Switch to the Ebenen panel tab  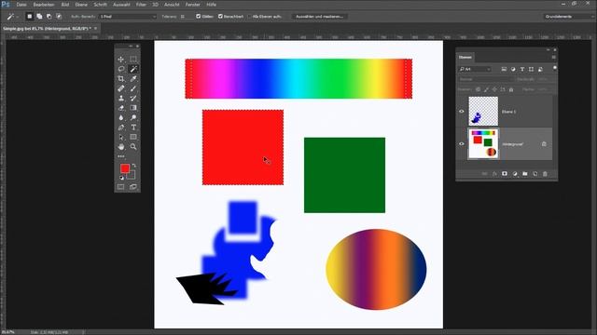(x=465, y=58)
